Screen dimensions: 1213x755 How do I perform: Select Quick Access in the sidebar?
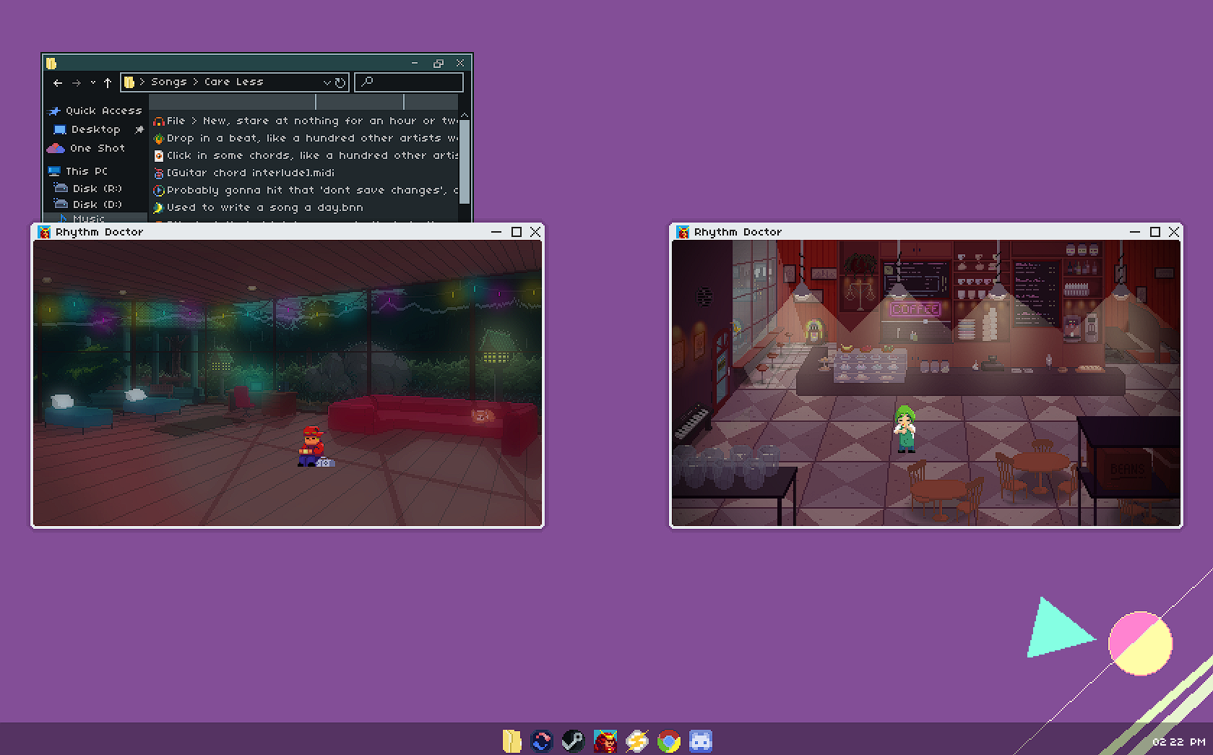coord(103,111)
